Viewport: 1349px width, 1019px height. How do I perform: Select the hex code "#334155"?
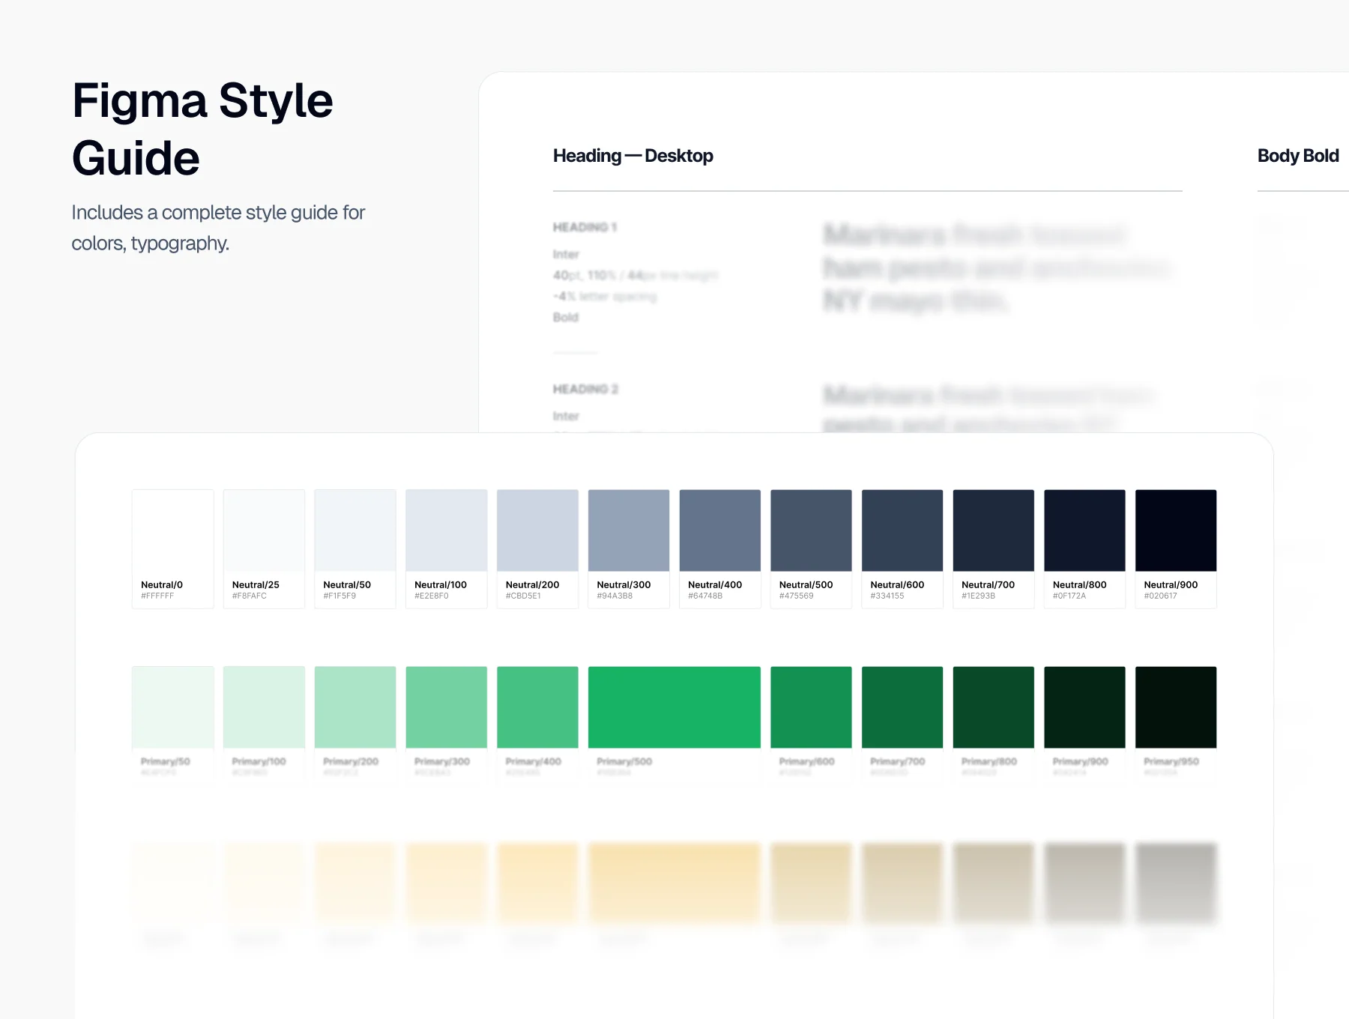coord(887,596)
